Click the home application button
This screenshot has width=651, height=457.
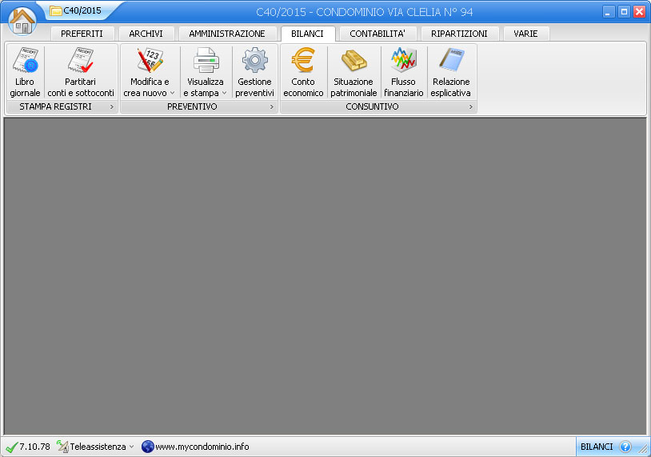click(22, 20)
